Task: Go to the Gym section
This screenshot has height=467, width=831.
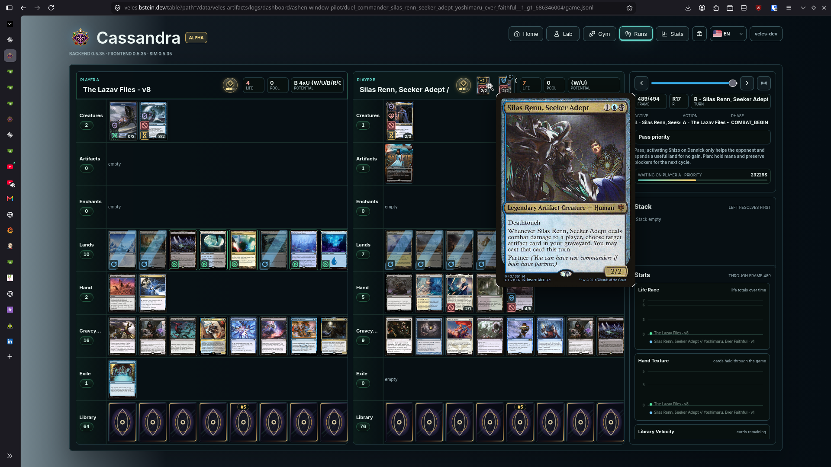Action: pyautogui.click(x=599, y=34)
